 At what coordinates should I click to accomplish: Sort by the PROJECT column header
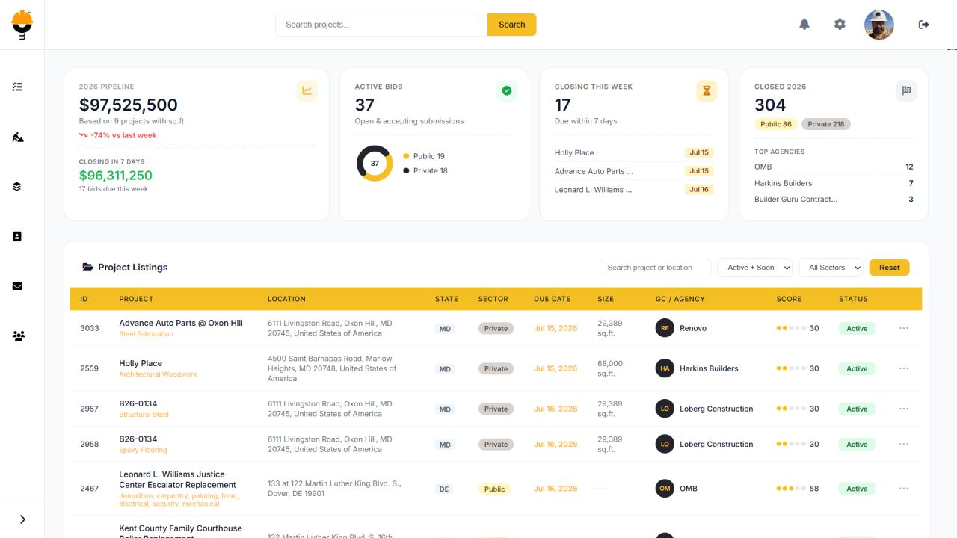(x=136, y=299)
